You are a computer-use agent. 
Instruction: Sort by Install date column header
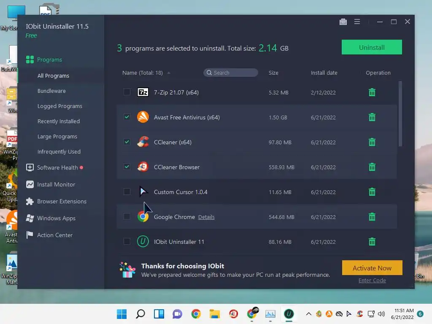pos(324,73)
